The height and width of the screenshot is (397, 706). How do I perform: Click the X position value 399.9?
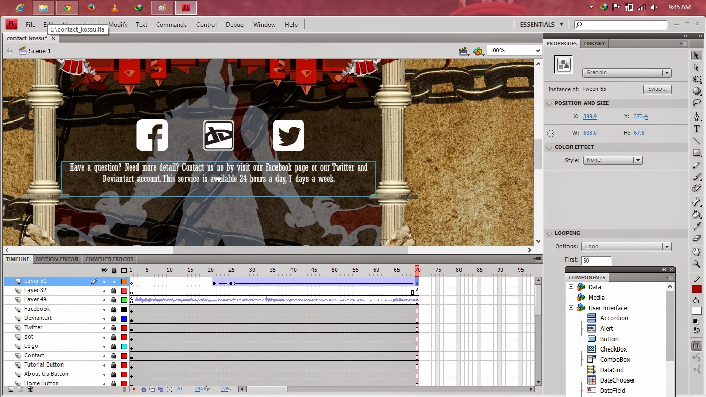pyautogui.click(x=590, y=117)
